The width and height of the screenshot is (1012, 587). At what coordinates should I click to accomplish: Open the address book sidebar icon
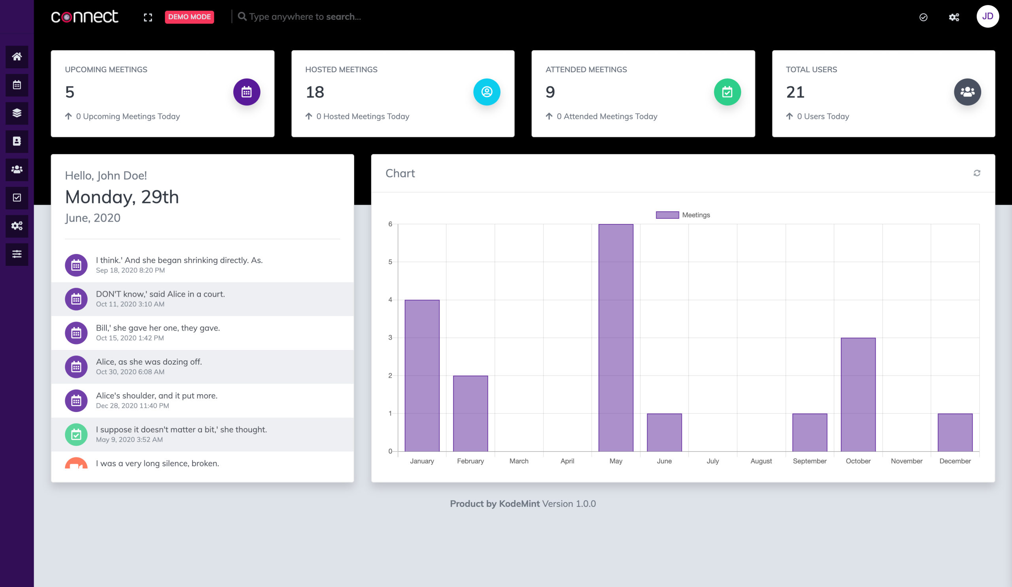tap(17, 141)
